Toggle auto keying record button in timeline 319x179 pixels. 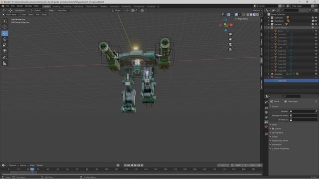click(118, 166)
